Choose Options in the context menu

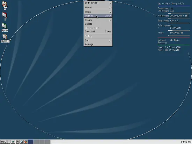point(98,16)
